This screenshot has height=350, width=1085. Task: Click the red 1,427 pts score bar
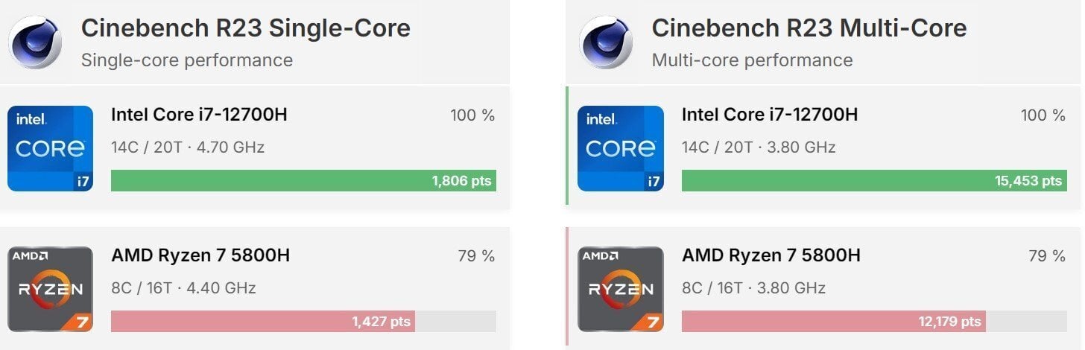tap(263, 321)
